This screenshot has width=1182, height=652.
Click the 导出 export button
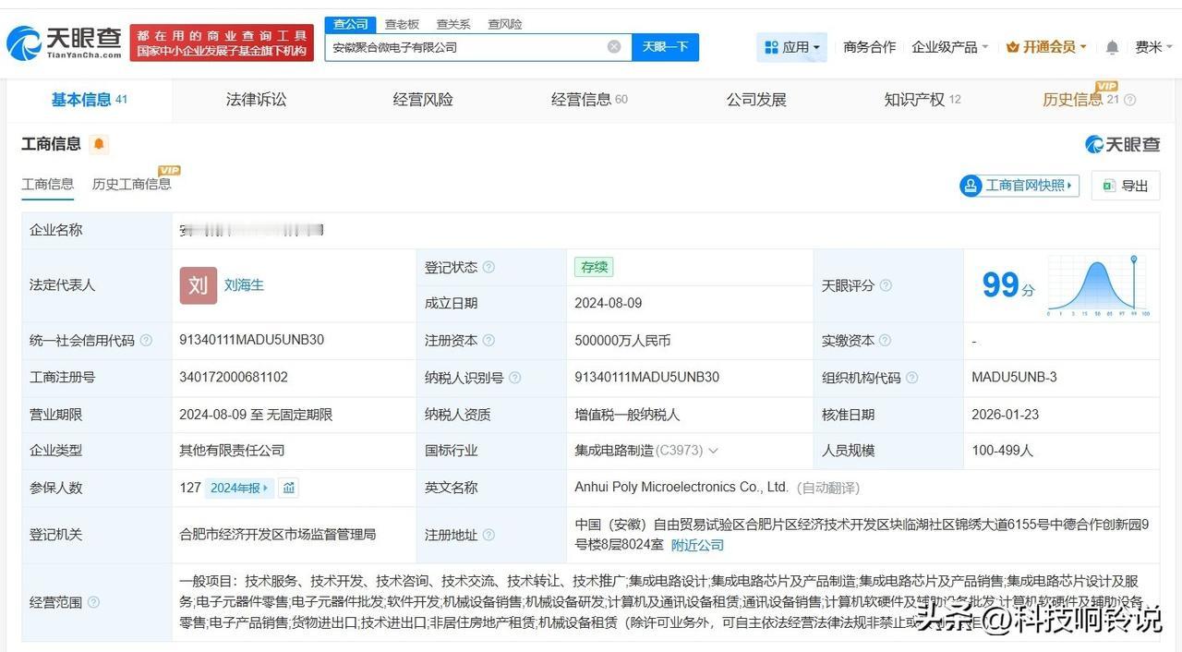point(1126,186)
